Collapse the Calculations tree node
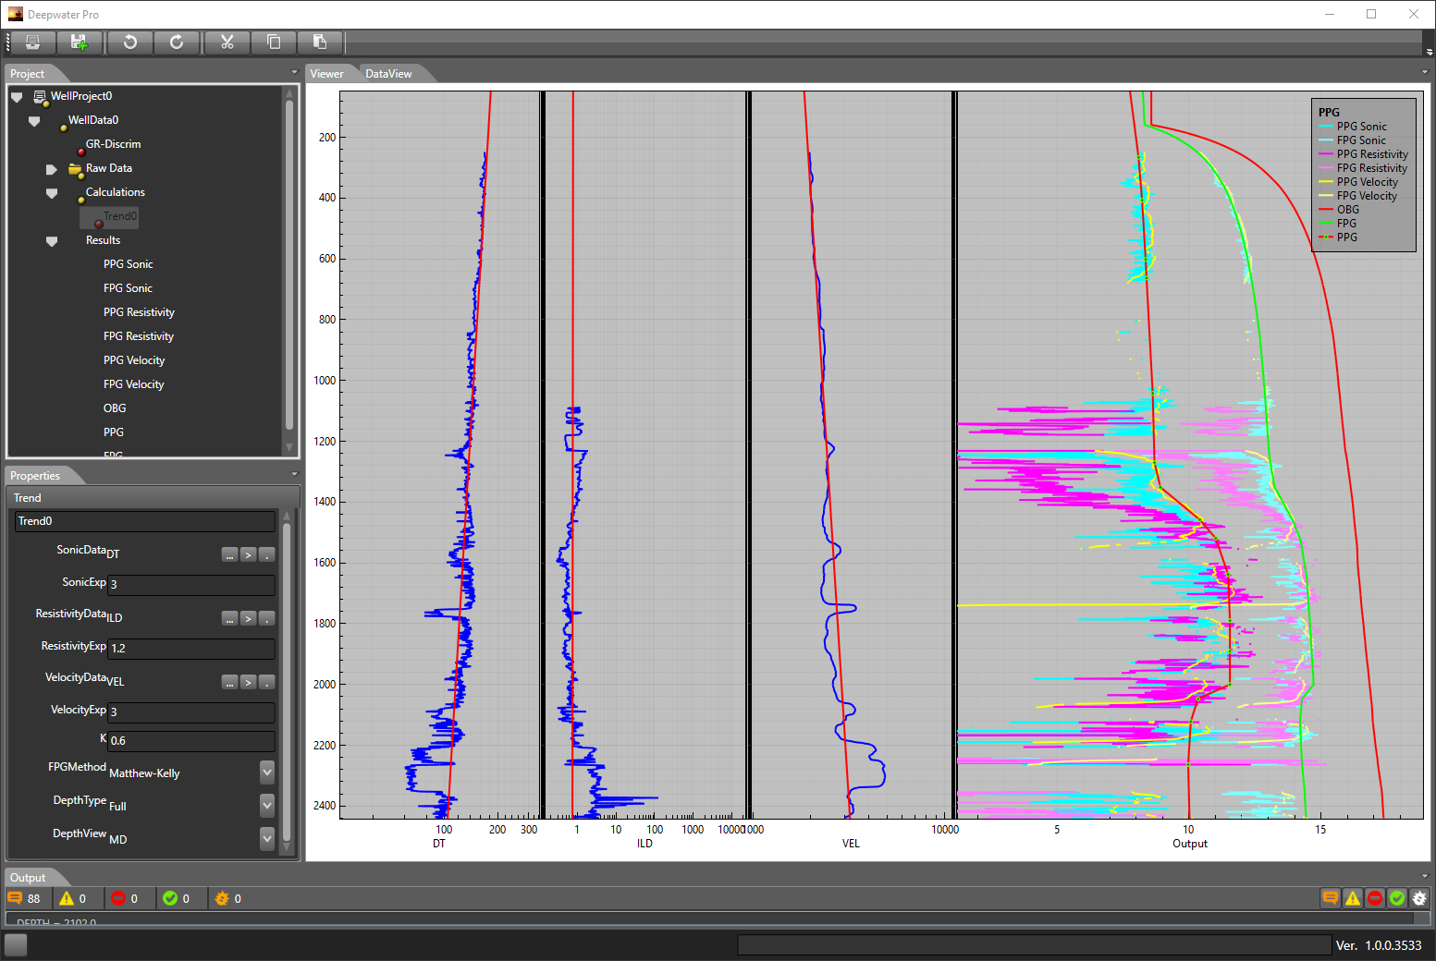 (52, 193)
